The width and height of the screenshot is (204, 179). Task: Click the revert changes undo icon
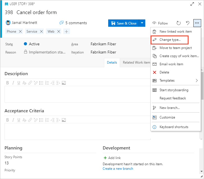(x=188, y=23)
